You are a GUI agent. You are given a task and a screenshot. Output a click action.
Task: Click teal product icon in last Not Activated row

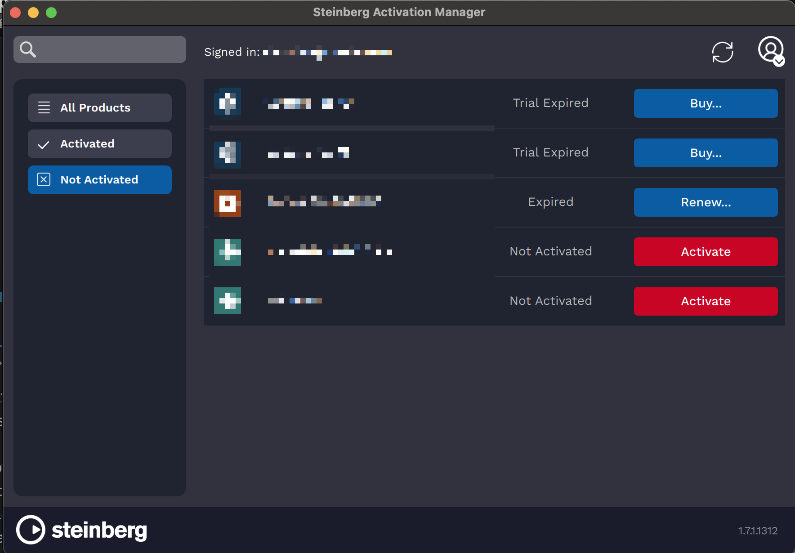(228, 301)
